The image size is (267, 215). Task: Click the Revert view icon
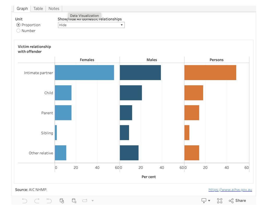(49, 201)
